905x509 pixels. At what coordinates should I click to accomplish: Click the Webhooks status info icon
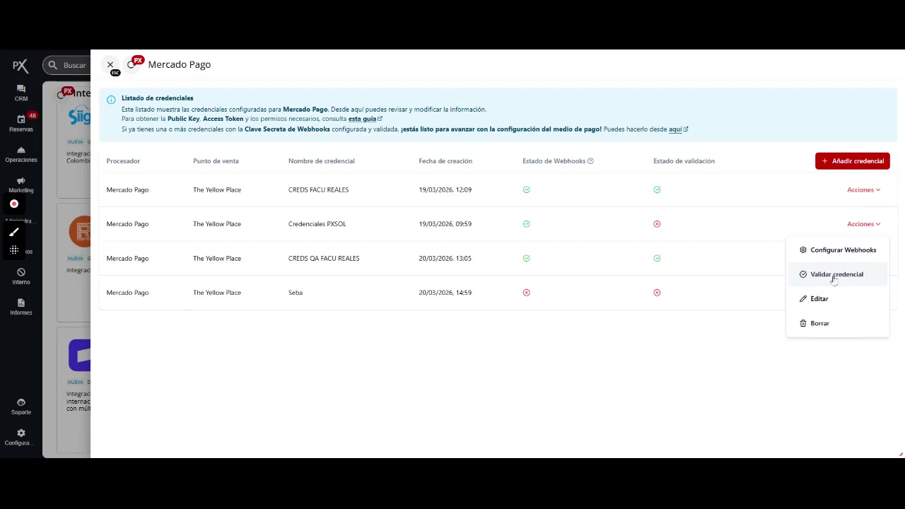590,161
